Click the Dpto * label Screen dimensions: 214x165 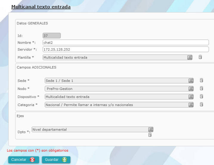coord(24,132)
